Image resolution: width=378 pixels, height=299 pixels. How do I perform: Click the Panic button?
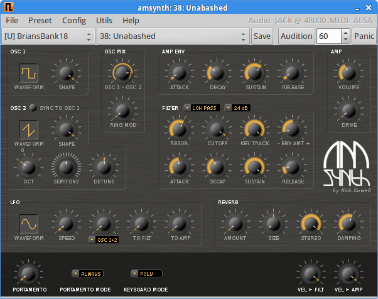pos(364,36)
